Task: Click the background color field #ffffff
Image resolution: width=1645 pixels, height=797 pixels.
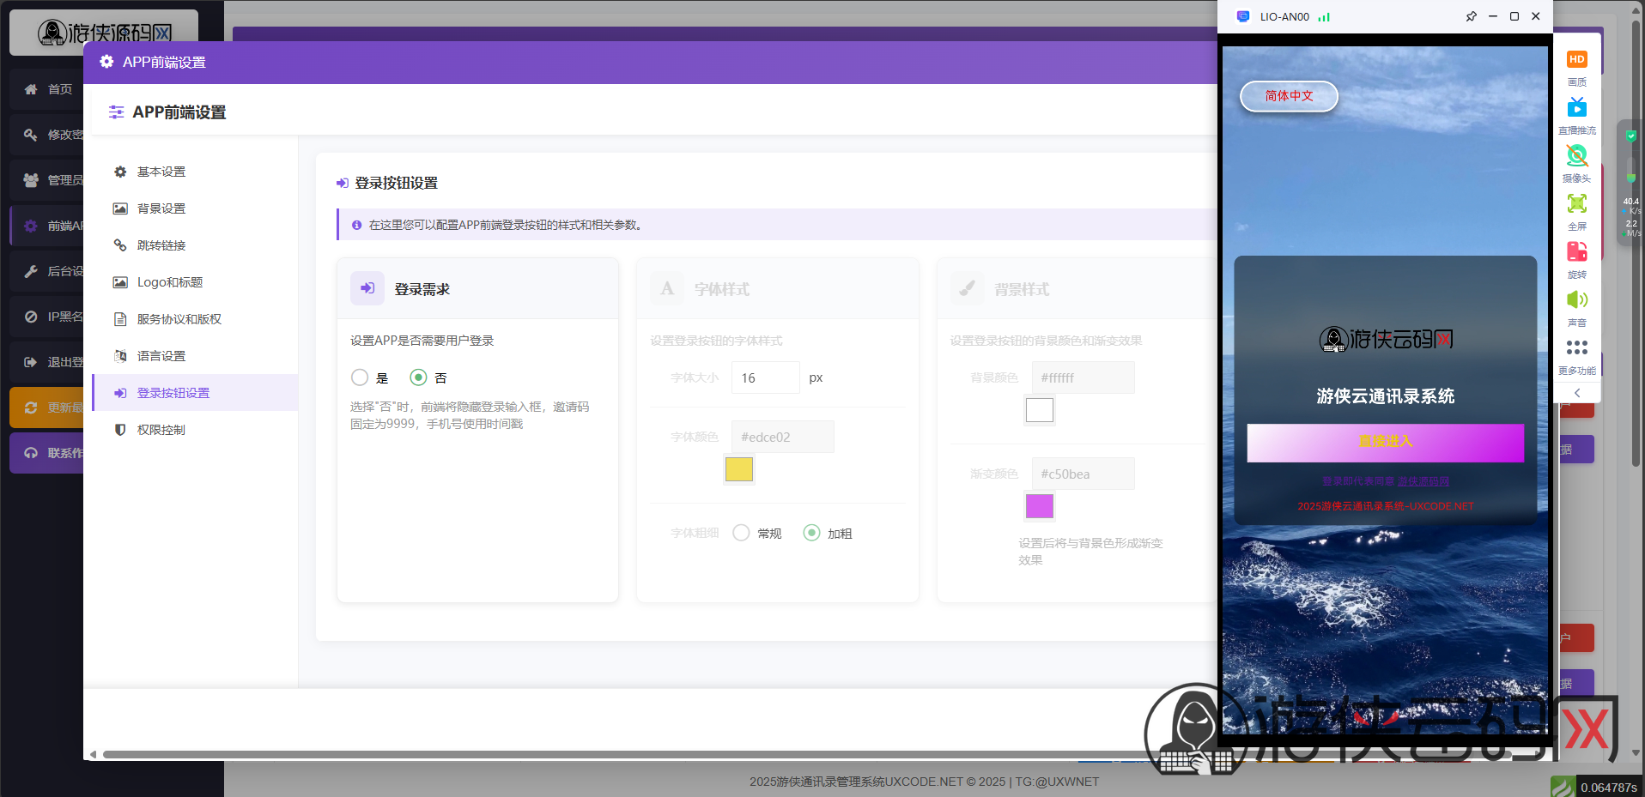Action: 1083,377
